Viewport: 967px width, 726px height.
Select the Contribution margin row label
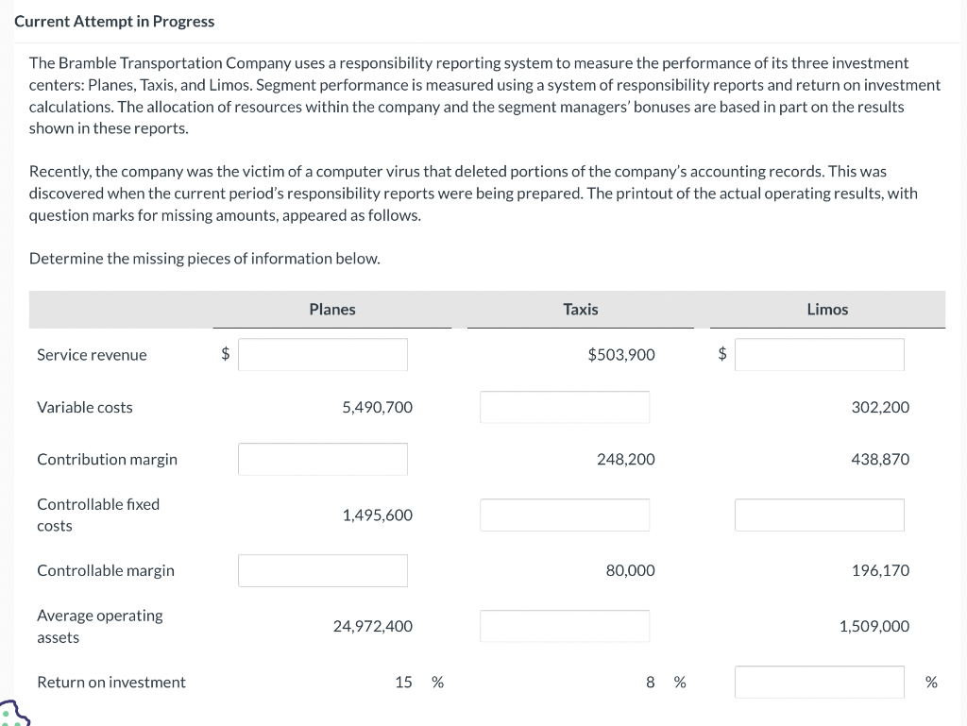(107, 459)
